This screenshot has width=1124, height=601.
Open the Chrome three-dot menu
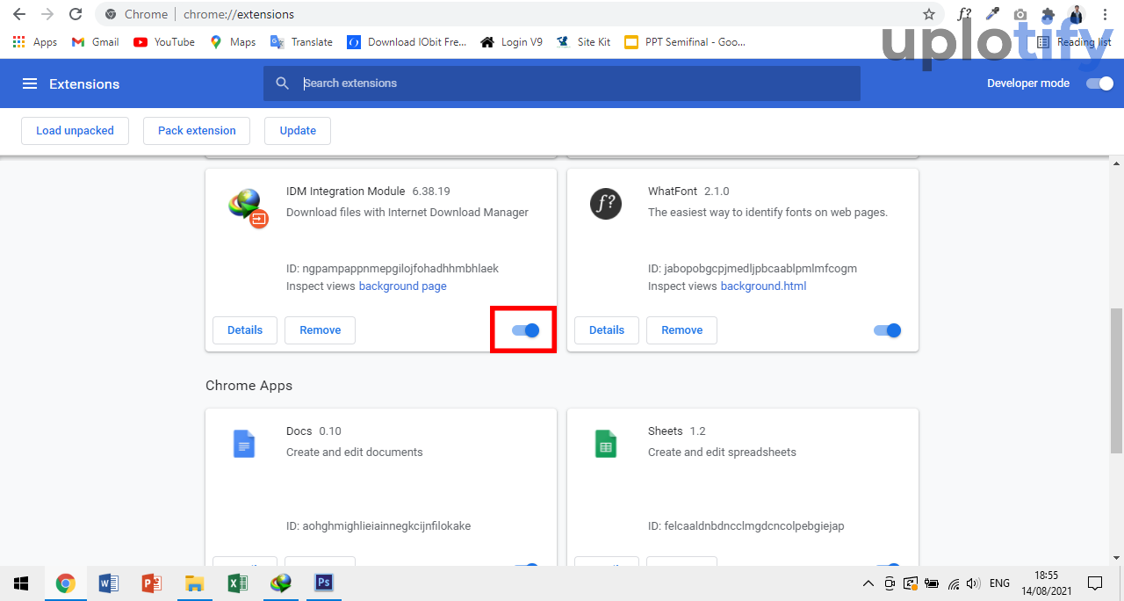1105,14
